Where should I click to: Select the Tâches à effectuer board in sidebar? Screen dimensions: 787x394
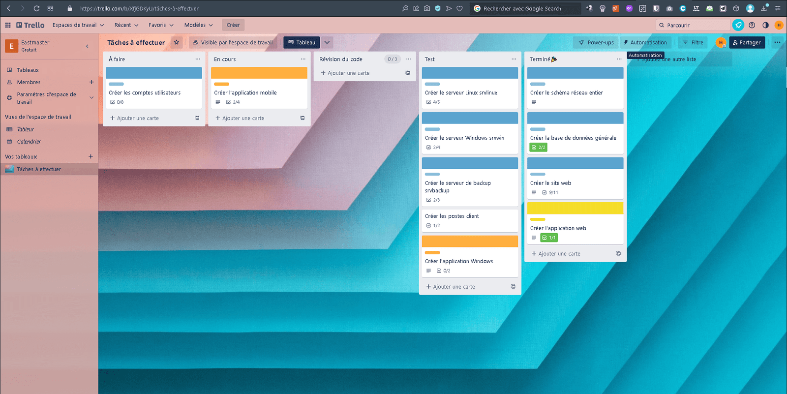[49, 169]
